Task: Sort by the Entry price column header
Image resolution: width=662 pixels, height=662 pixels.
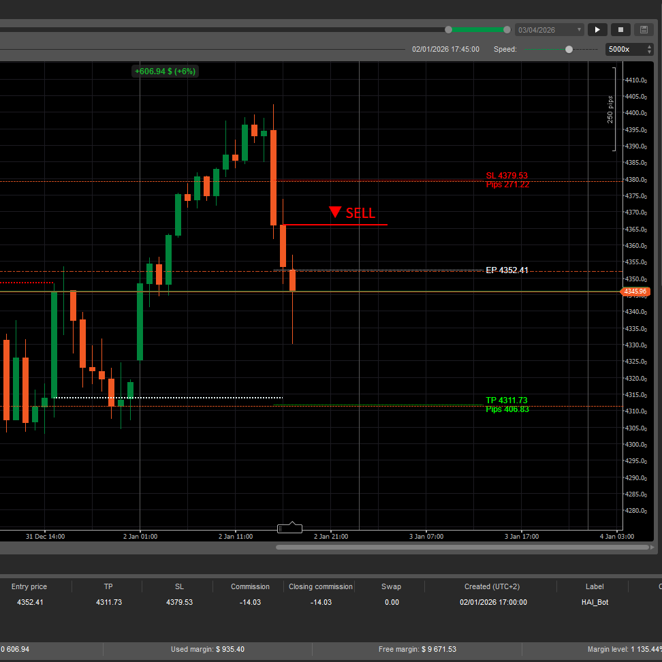Action: coord(29,586)
